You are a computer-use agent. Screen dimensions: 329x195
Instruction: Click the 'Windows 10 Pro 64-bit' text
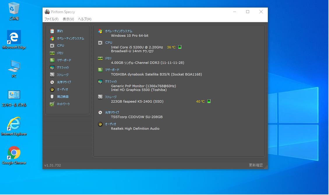pos(130,36)
